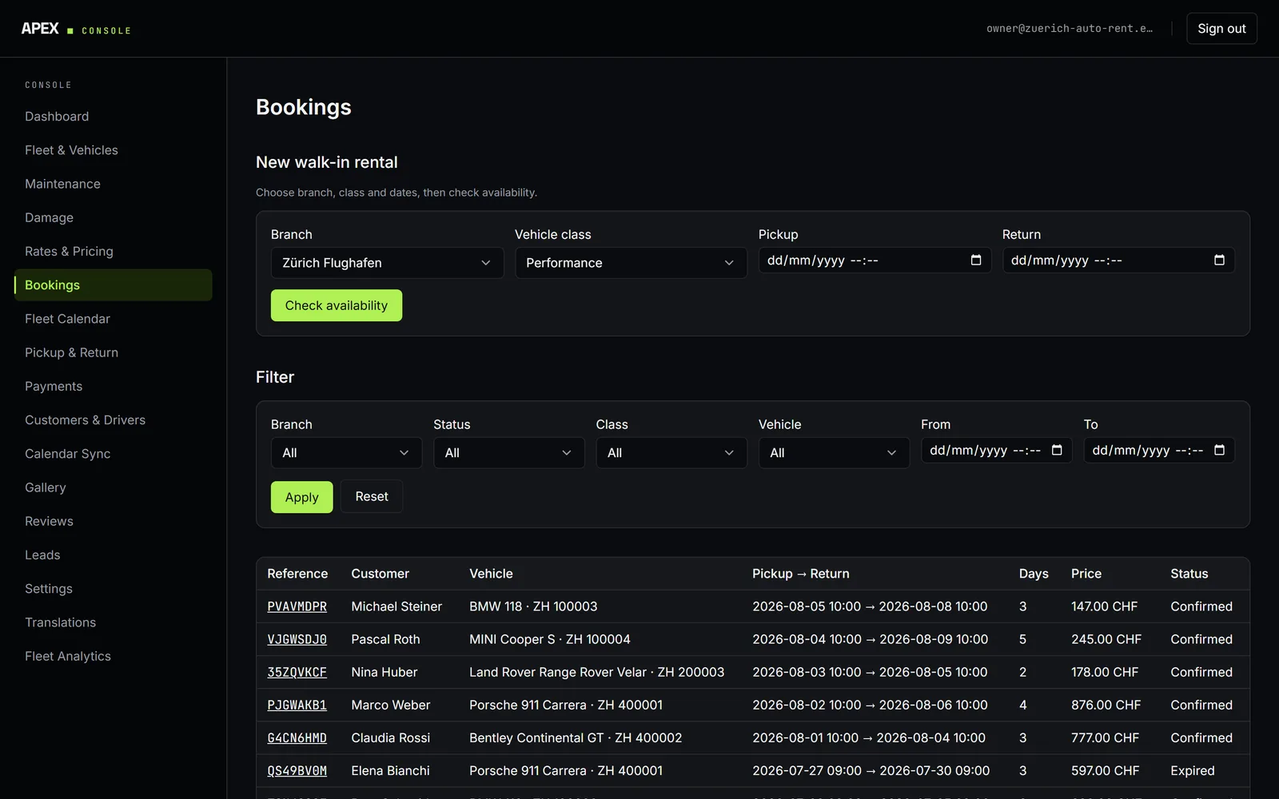Expand the filter Status dropdown

[508, 453]
